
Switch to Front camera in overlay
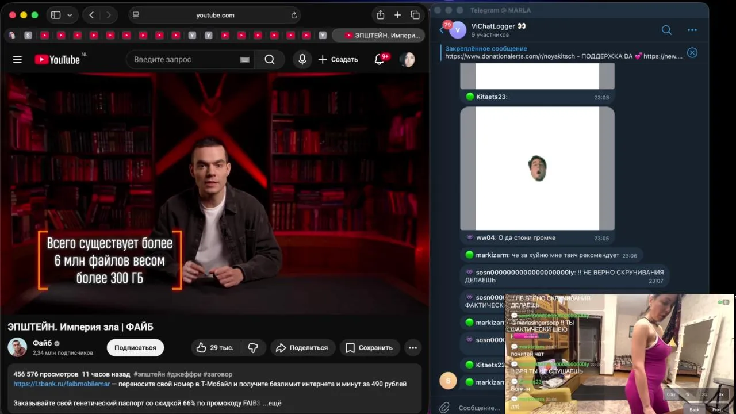pyautogui.click(x=718, y=409)
